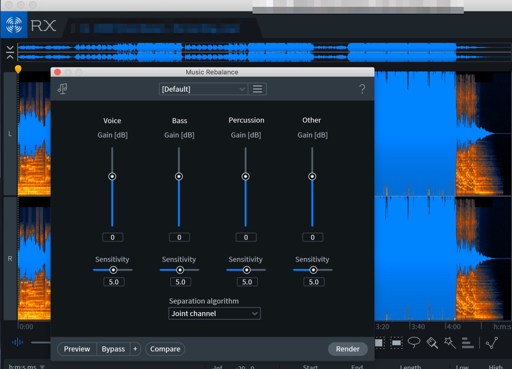Click the Bass gain value field
This screenshot has height=369, width=512.
[179, 237]
